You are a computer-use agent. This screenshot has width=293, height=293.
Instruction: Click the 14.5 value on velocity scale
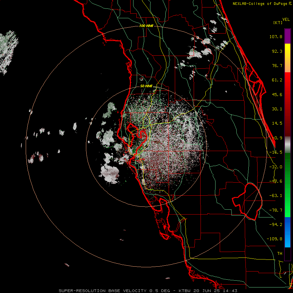coord(277,123)
